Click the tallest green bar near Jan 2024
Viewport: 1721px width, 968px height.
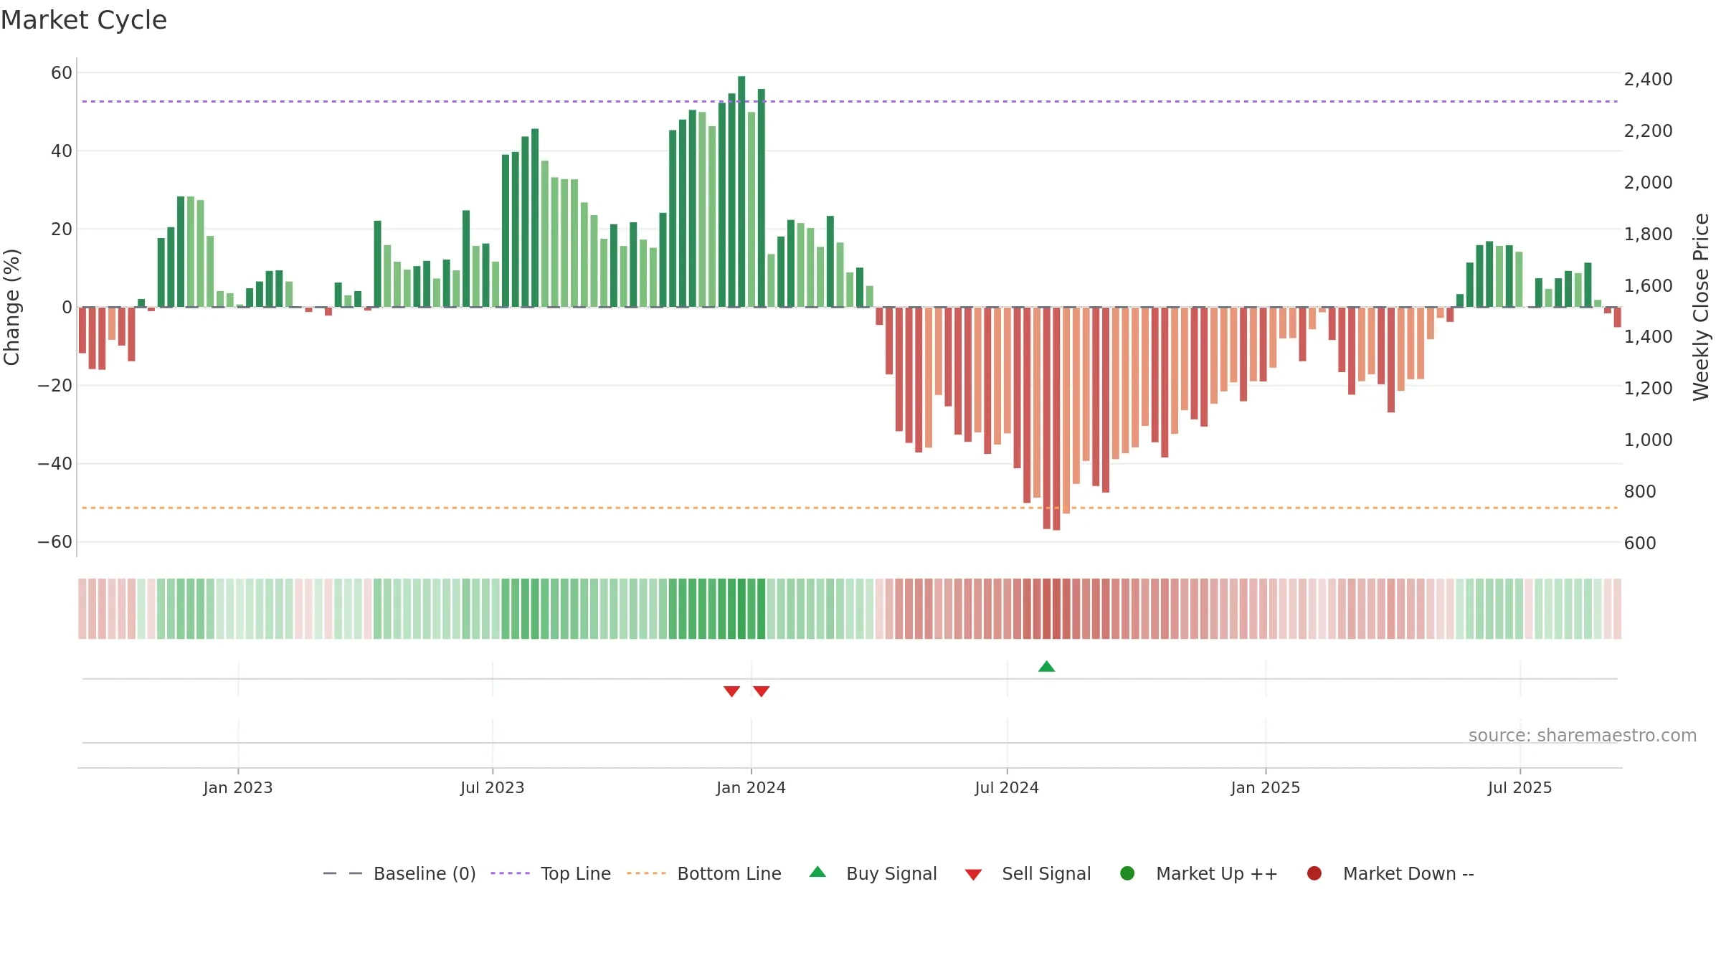coord(741,191)
